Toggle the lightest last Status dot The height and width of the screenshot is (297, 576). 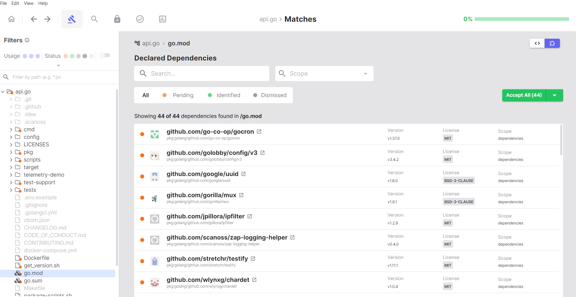click(91, 56)
